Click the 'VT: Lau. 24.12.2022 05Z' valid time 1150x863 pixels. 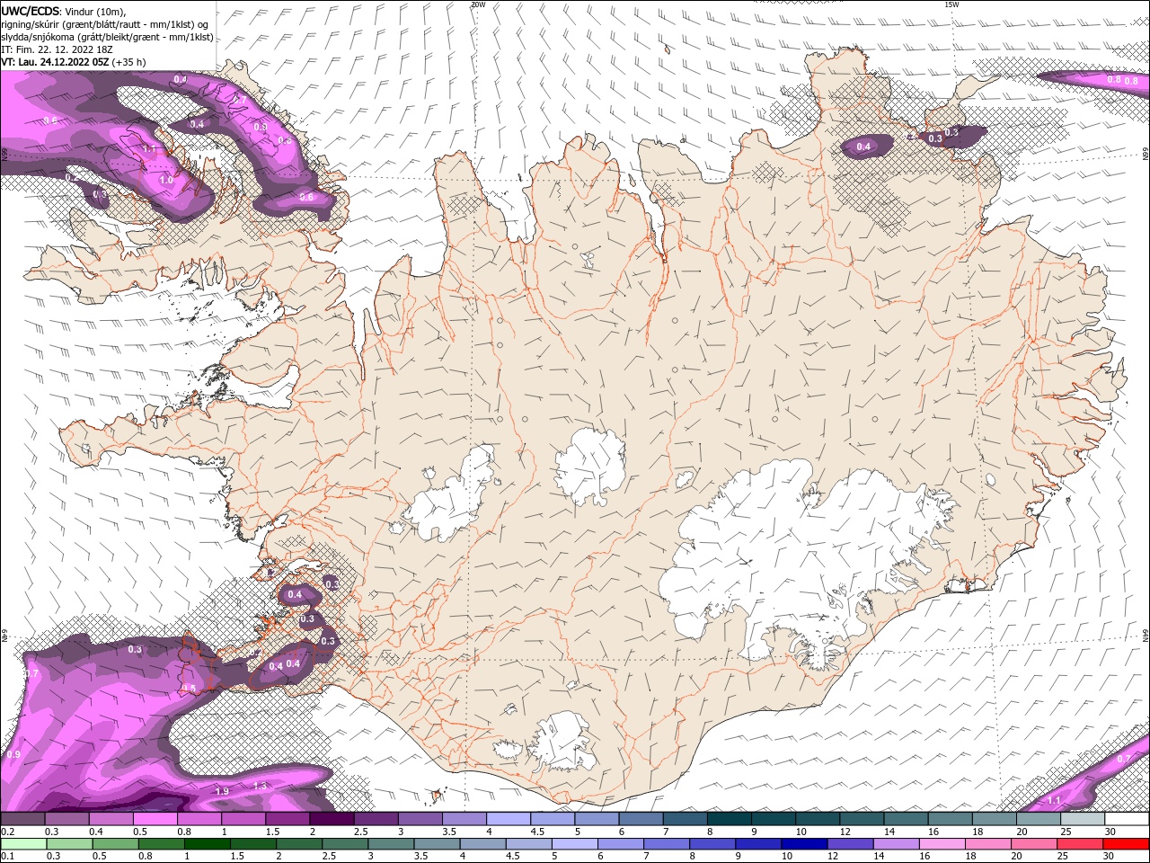point(56,62)
